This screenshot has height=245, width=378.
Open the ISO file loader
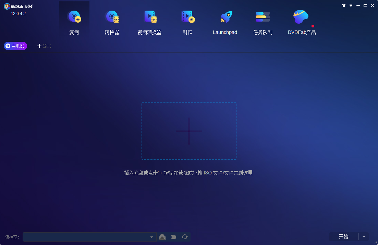[162, 237]
